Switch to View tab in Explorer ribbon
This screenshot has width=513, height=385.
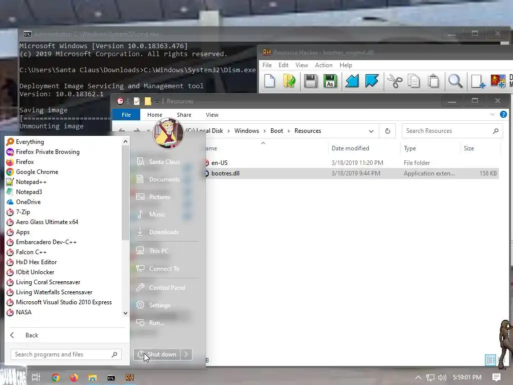(x=212, y=115)
